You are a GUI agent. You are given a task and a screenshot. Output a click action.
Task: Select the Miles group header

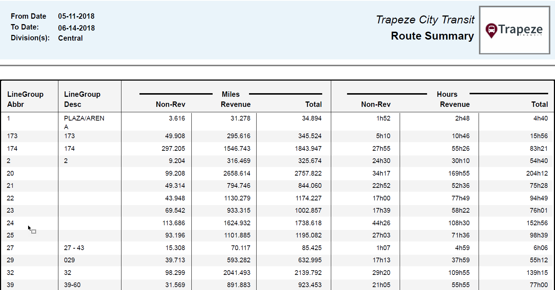coord(230,94)
